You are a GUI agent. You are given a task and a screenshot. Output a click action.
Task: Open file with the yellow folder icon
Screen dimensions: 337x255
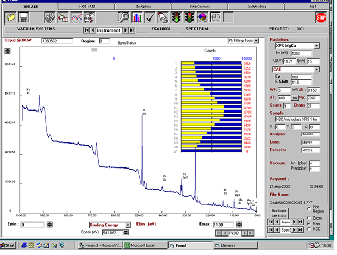click(10, 17)
